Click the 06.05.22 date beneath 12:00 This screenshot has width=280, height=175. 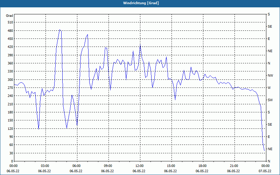139,171
